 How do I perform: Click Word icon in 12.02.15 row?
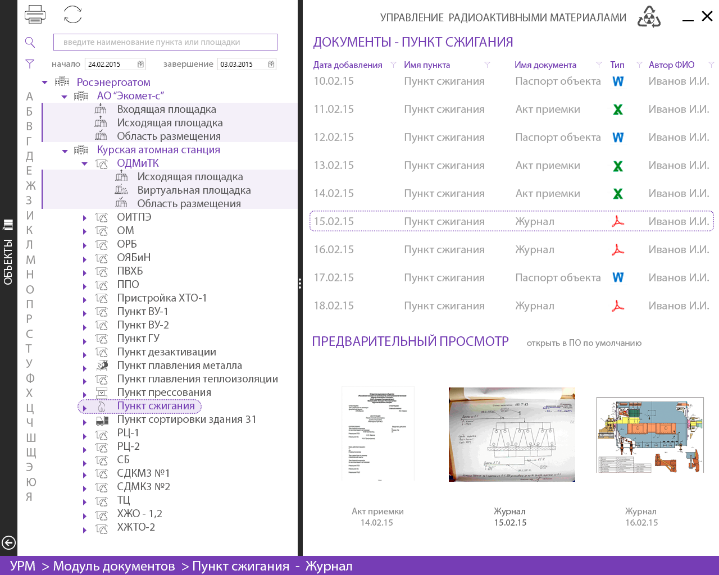coord(618,138)
